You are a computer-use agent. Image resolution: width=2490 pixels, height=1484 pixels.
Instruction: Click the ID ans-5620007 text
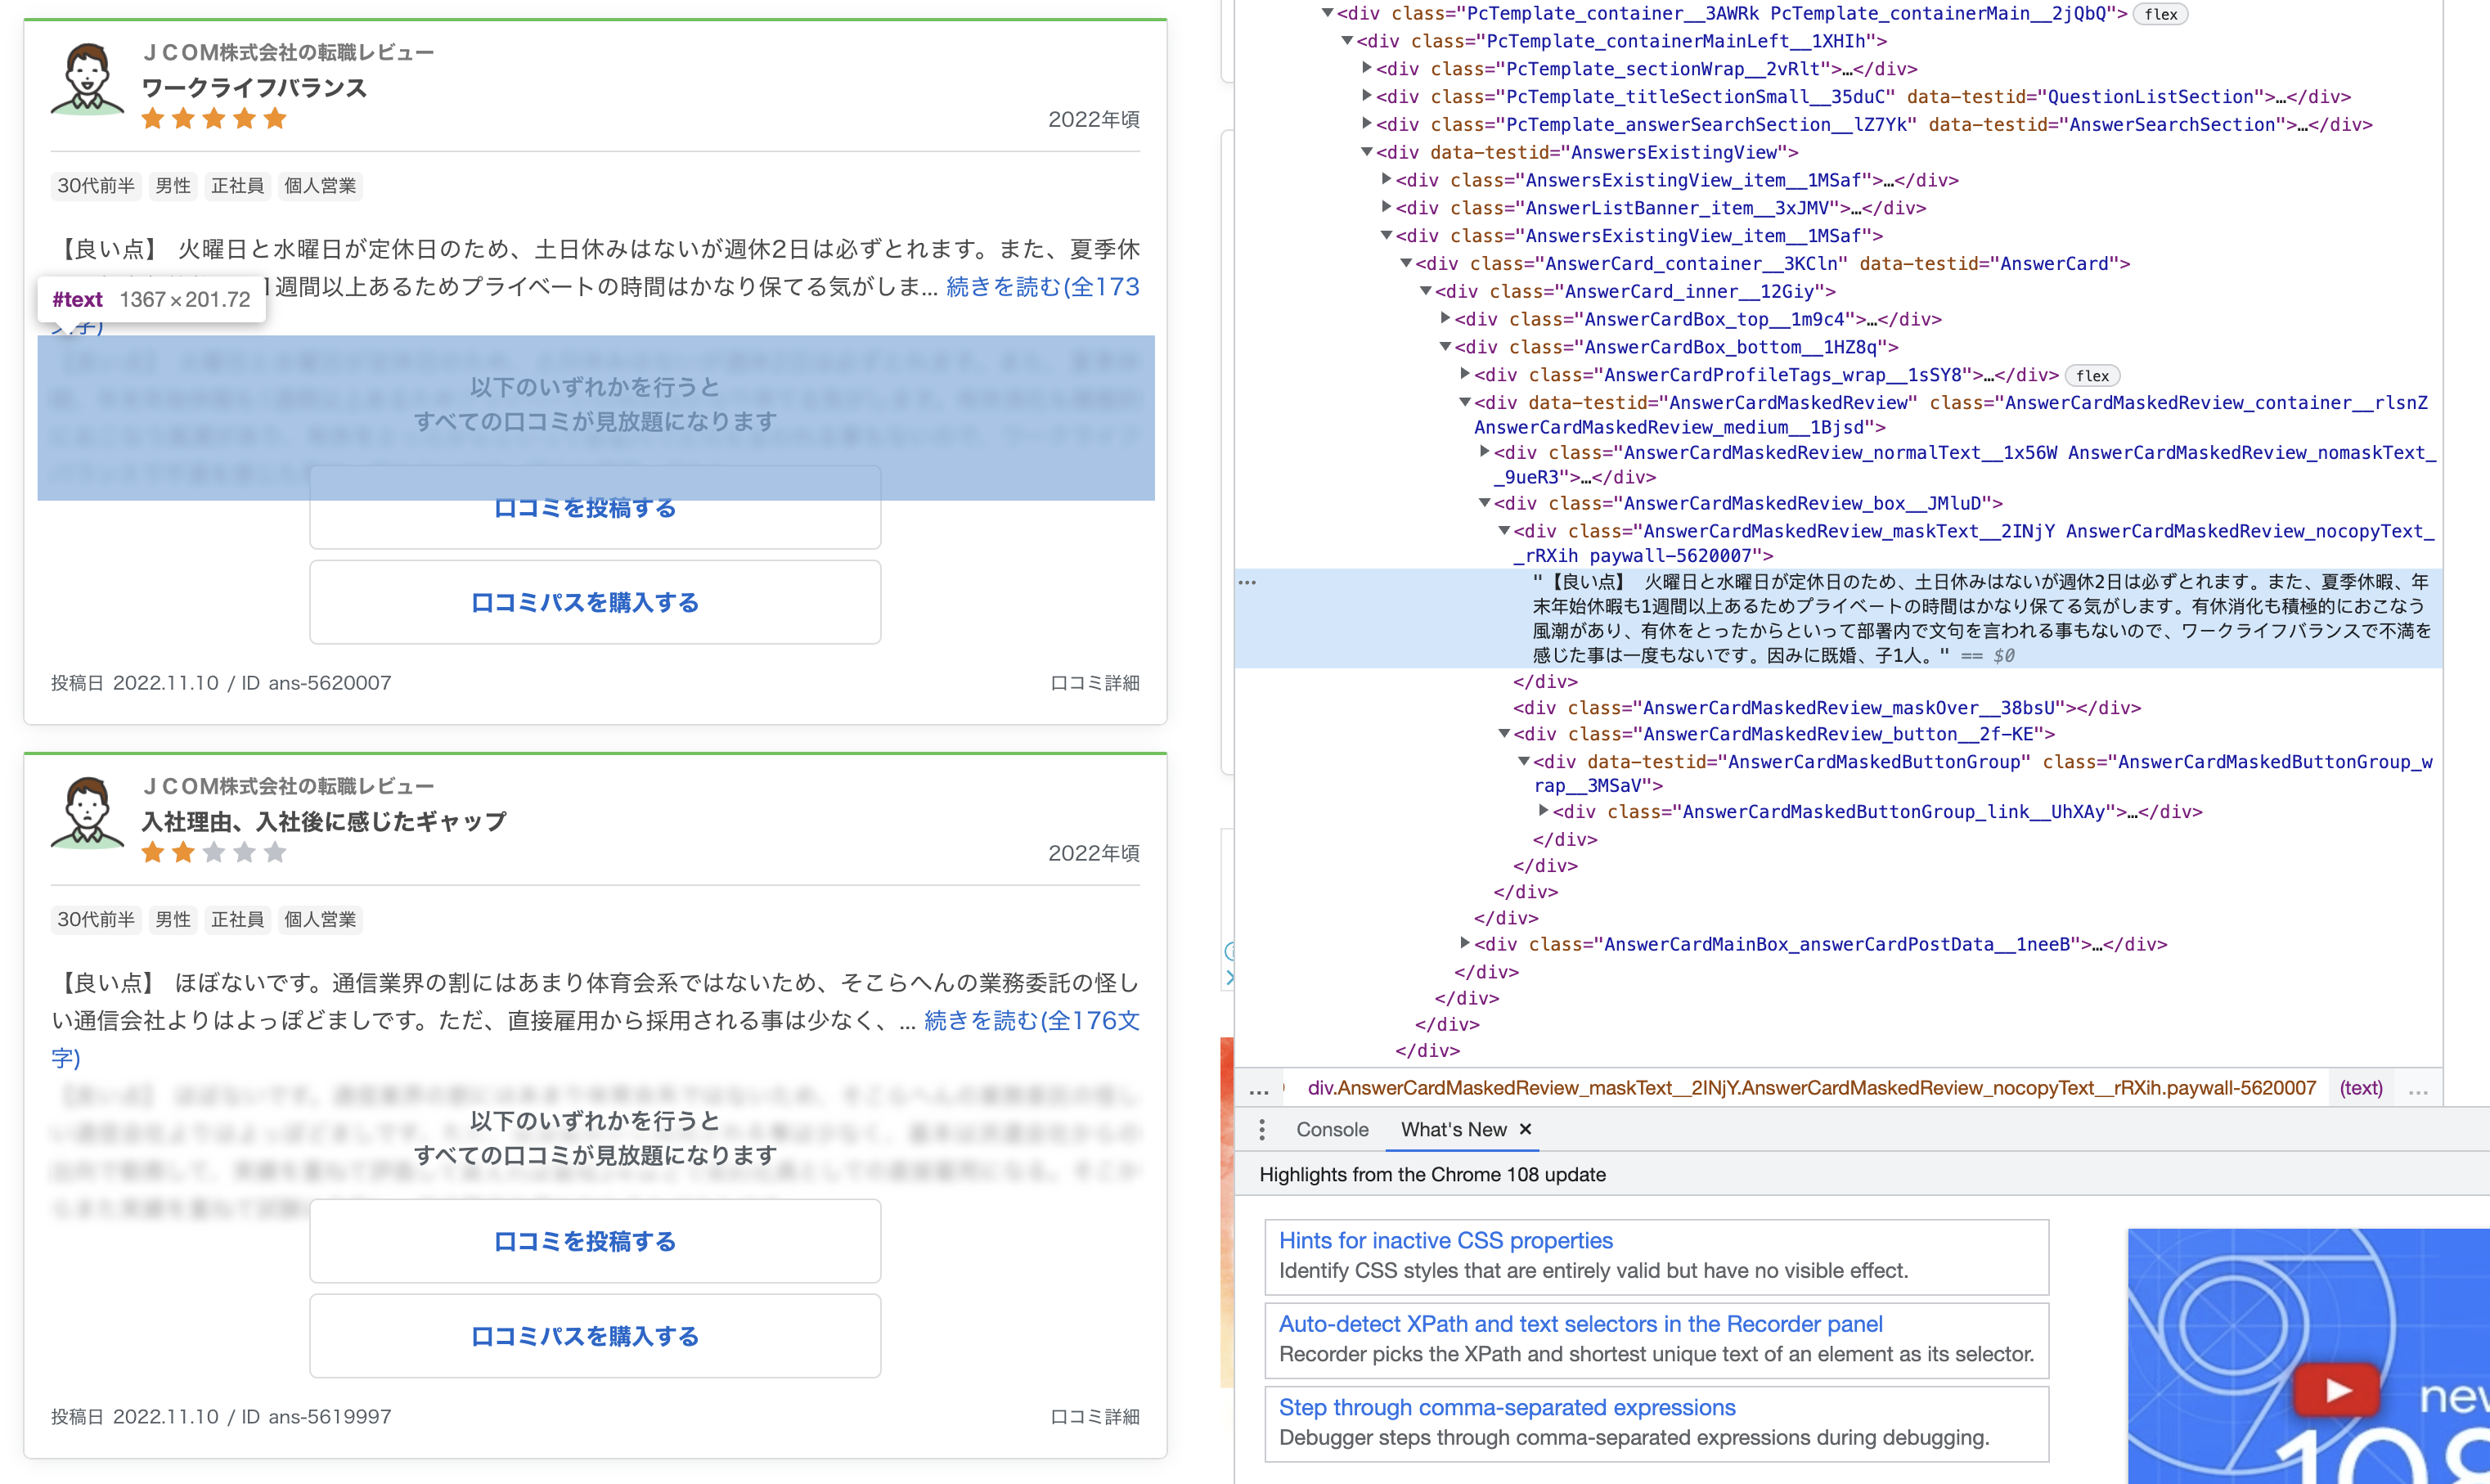316,683
